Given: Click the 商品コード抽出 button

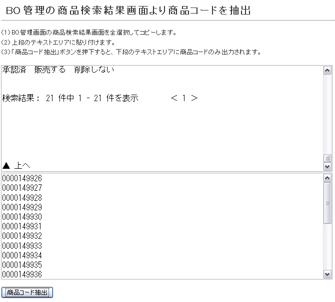Looking at the screenshot, I should click(27, 292).
